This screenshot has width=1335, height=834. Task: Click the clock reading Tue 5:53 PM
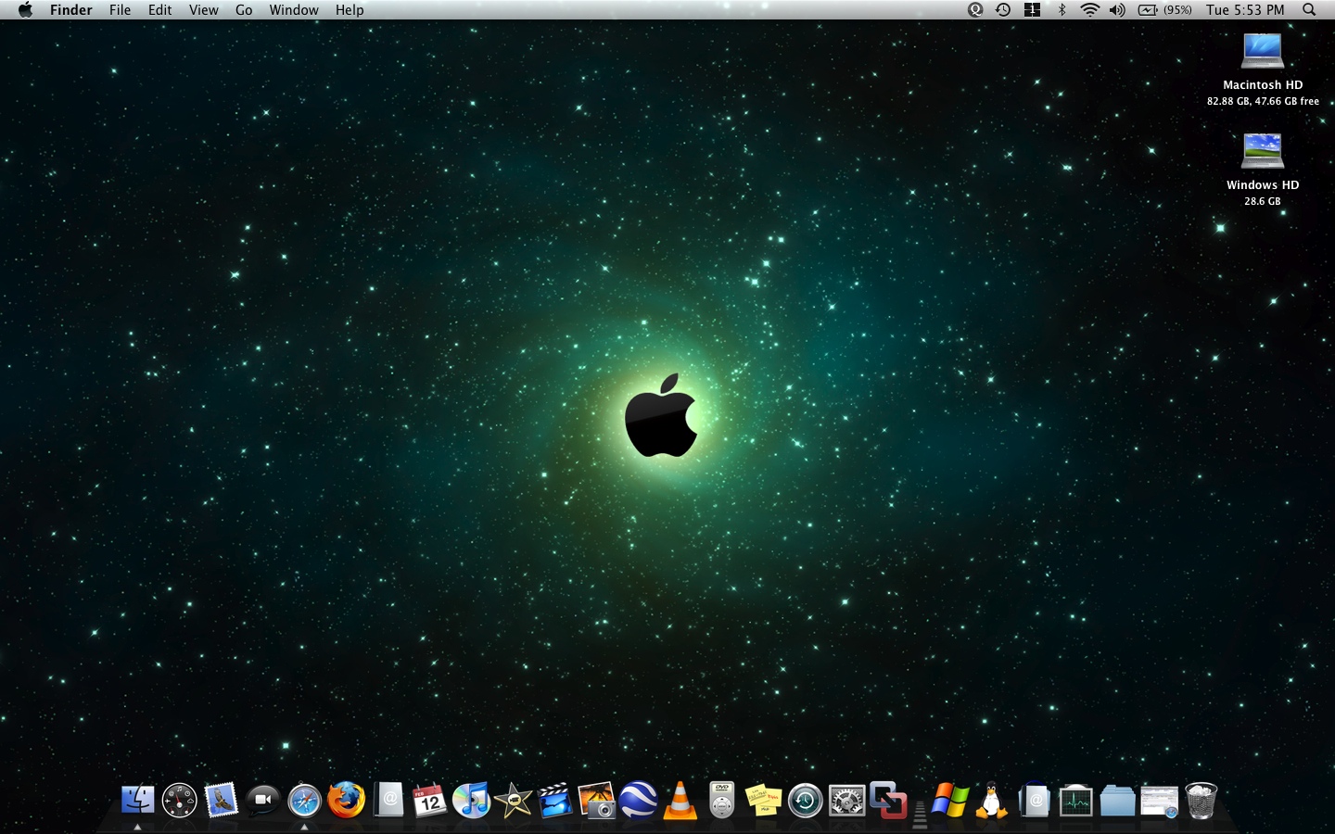1245,9
